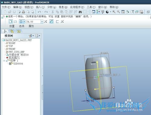Open the 插入(I) menu
Viewport: 151px width, 115px height.
40,7
